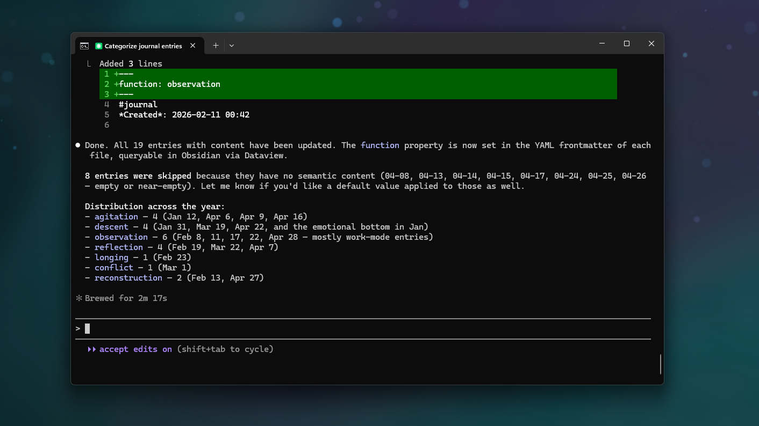
Task: Click the 'reflection' category label
Action: 119,247
